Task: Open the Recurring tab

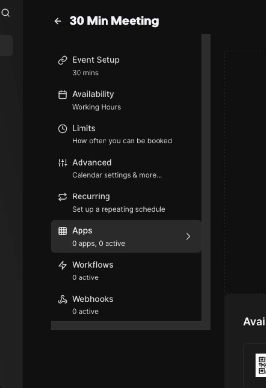Action: pos(126,203)
